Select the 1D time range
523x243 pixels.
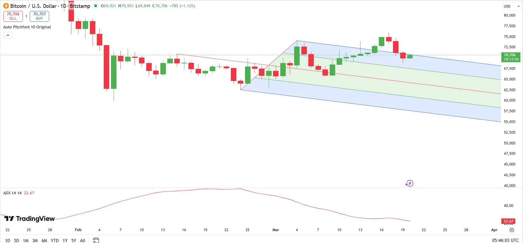tap(8, 240)
